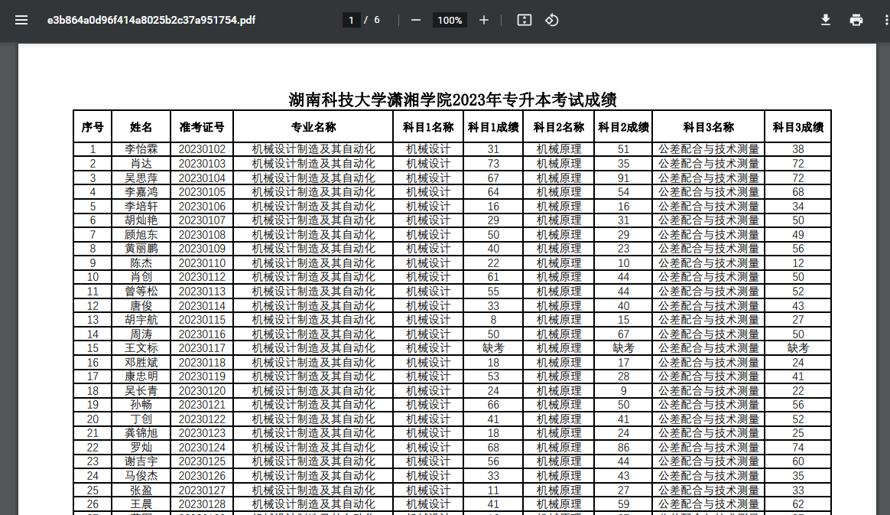890x515 pixels.
Task: Open the more actions menu
Action: tap(887, 21)
